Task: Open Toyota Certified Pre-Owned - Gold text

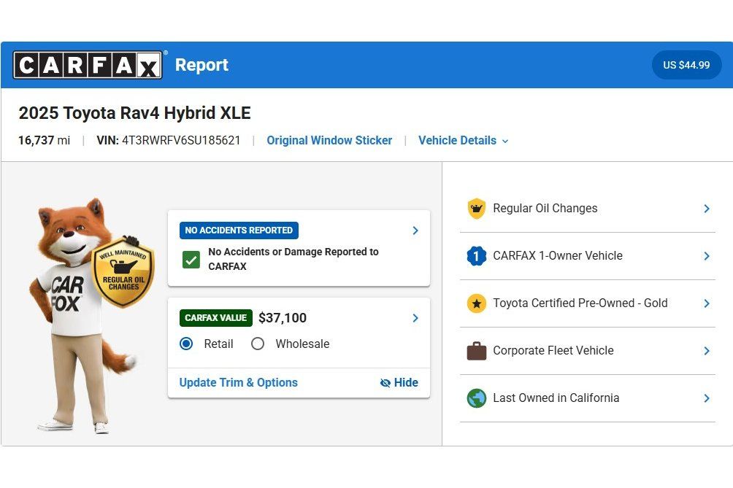Action: tap(580, 303)
